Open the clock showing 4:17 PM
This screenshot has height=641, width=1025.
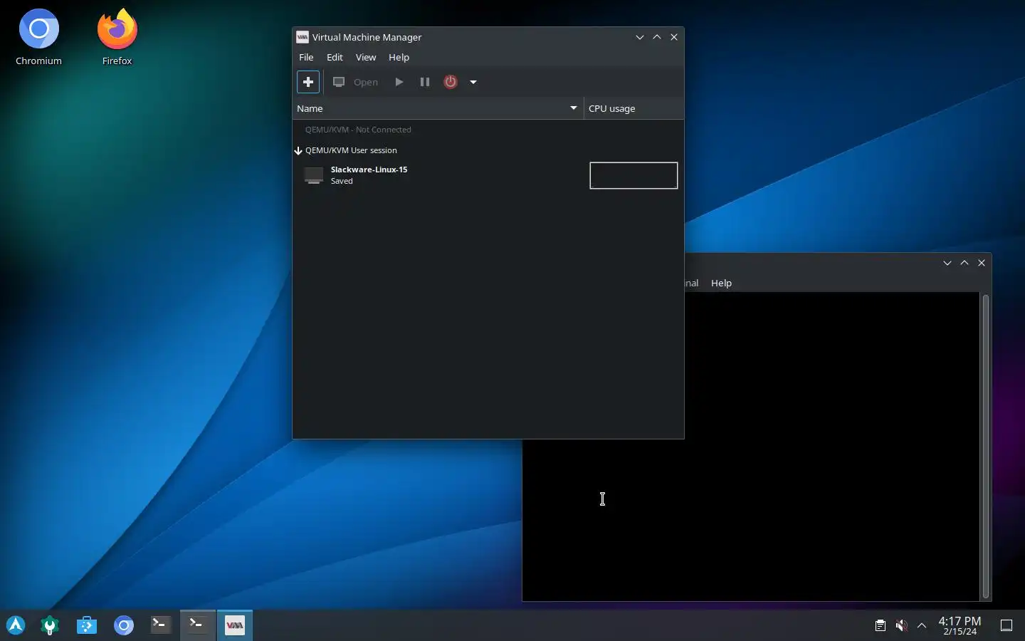coord(960,625)
